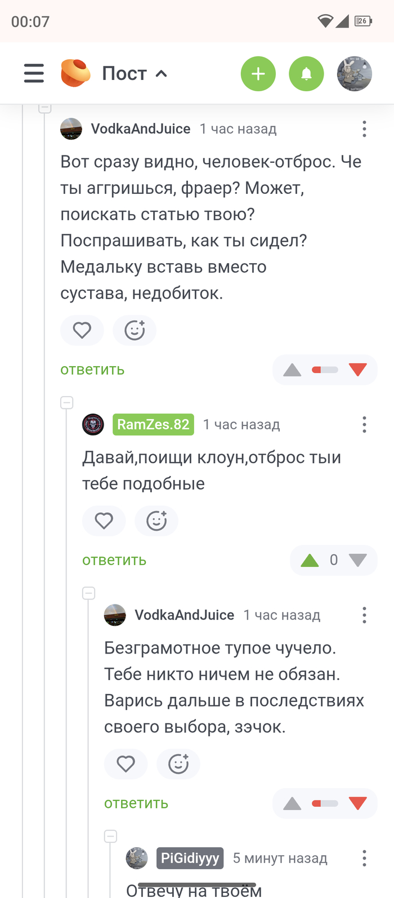Upvote the RamZes.82 comment
The height and width of the screenshot is (898, 394).
[310, 560]
